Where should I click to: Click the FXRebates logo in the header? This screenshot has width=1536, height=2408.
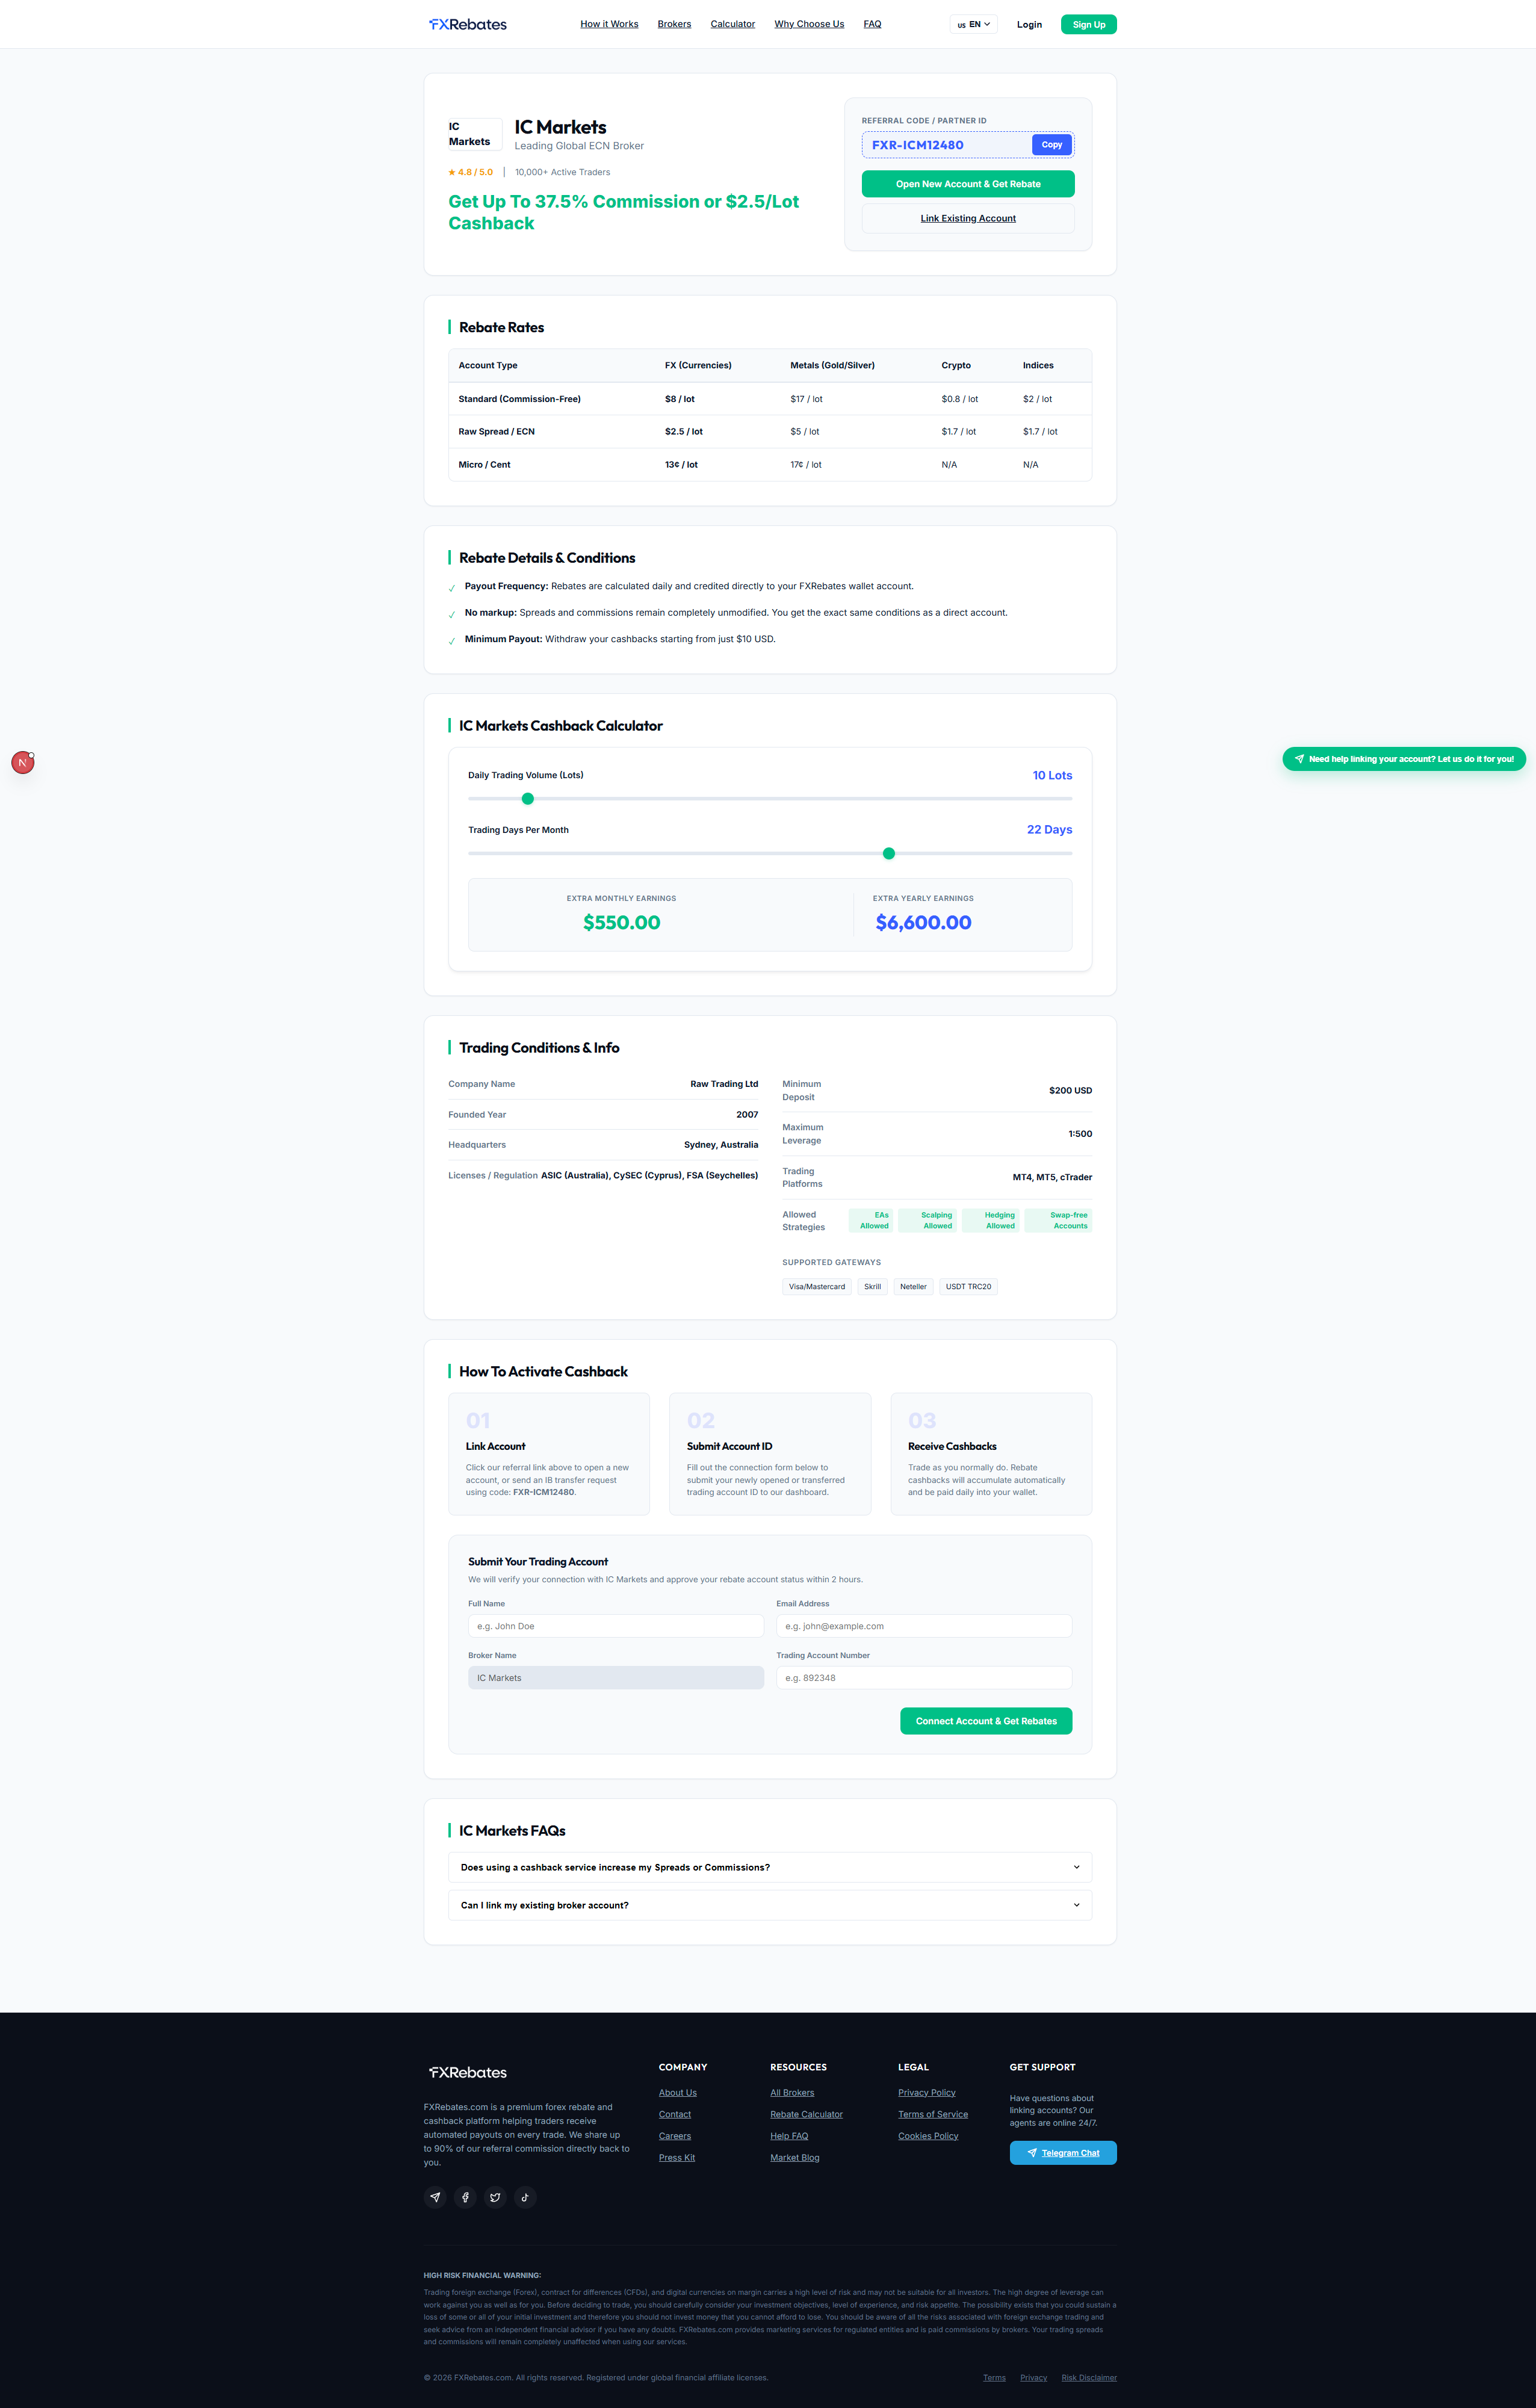click(468, 24)
